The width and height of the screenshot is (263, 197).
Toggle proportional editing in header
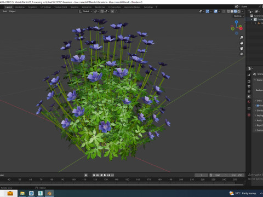(x=112, y=11)
